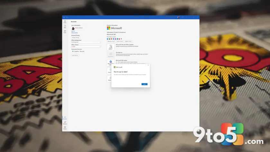This screenshot has width=270, height=152.
Task: Click the large Microsoft logo under Product Information
Action: coord(114,28)
